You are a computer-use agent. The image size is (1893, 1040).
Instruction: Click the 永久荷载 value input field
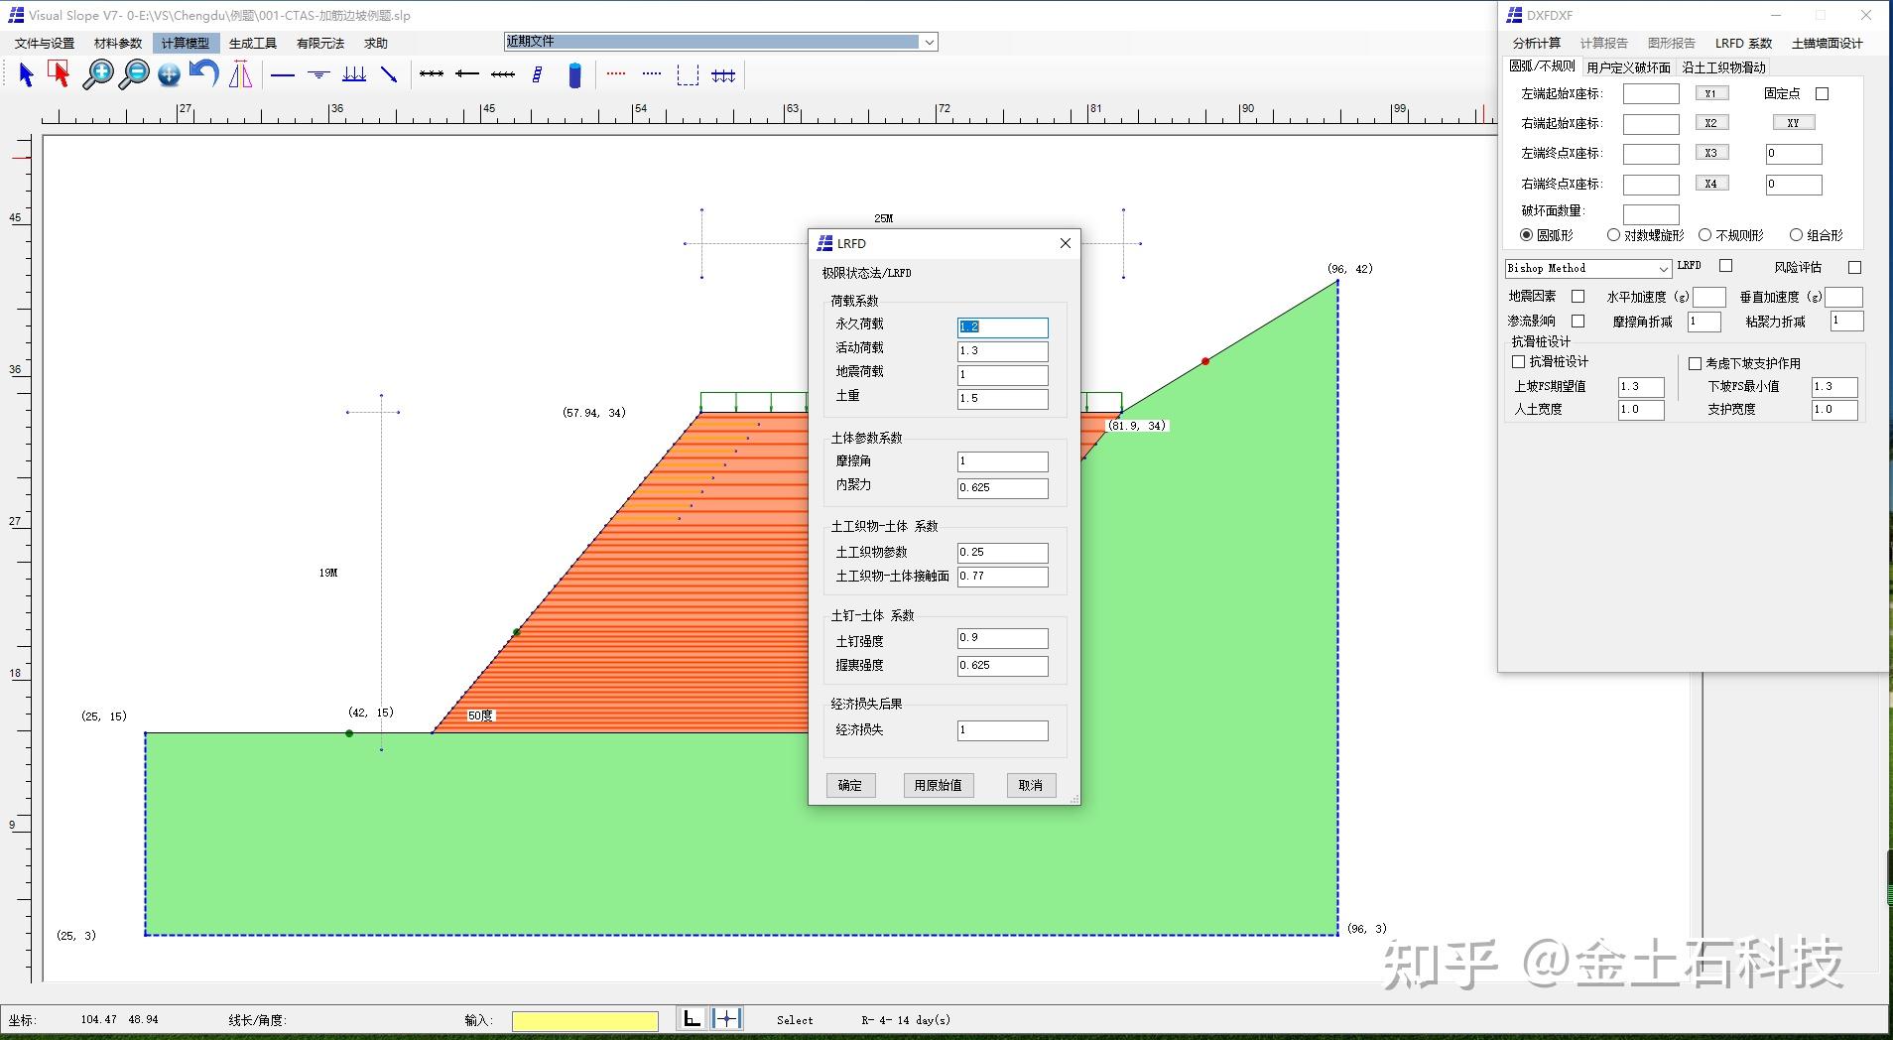pos(1002,327)
